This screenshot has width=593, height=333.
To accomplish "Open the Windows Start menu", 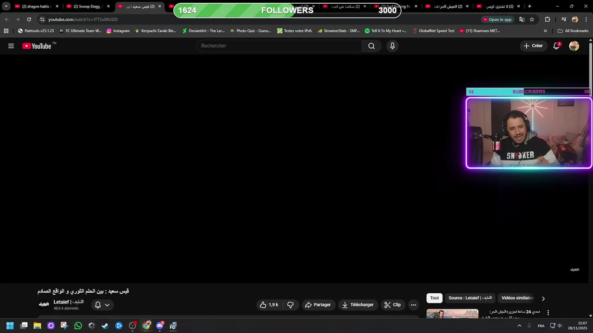I will click(x=10, y=326).
